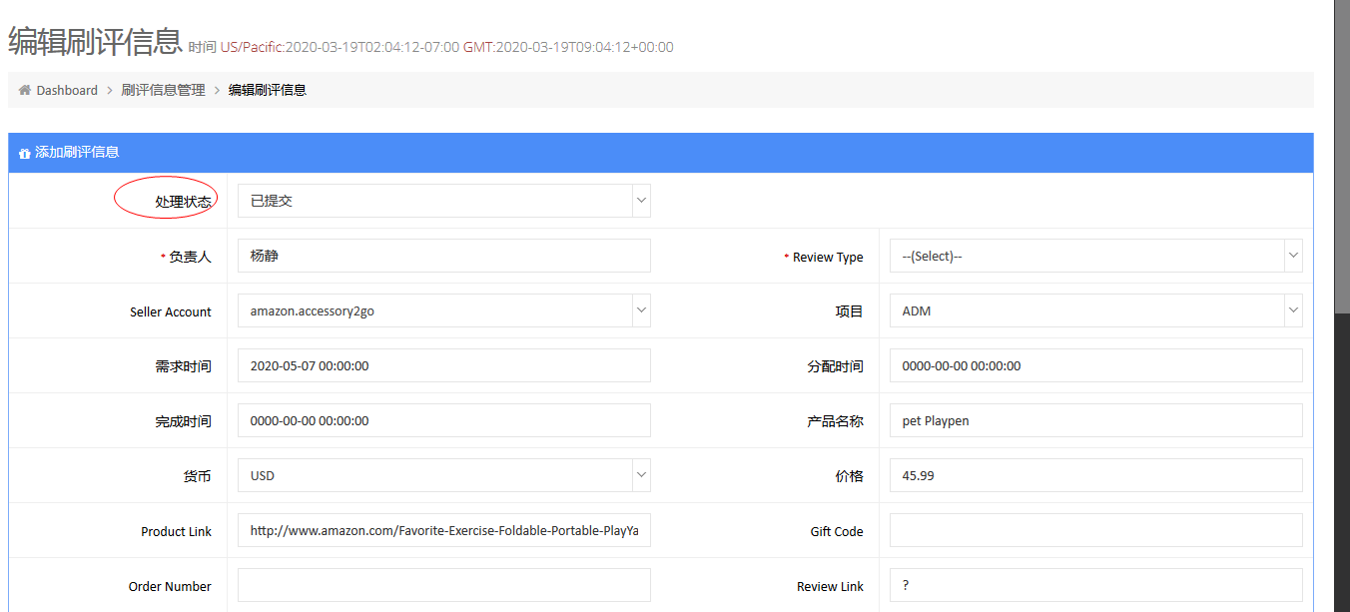1350x612 pixels.
Task: Click the empty Order Number field
Action: tap(444, 585)
